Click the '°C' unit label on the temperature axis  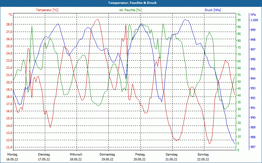(10, 15)
